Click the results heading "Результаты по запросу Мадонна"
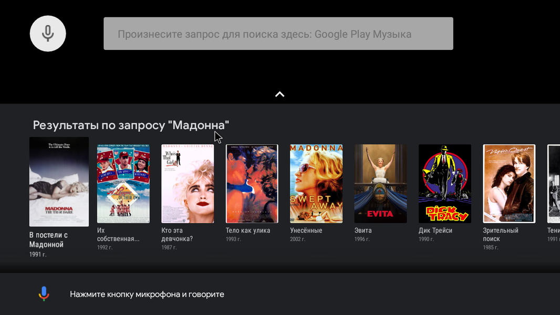This screenshot has height=315, width=560. click(131, 125)
